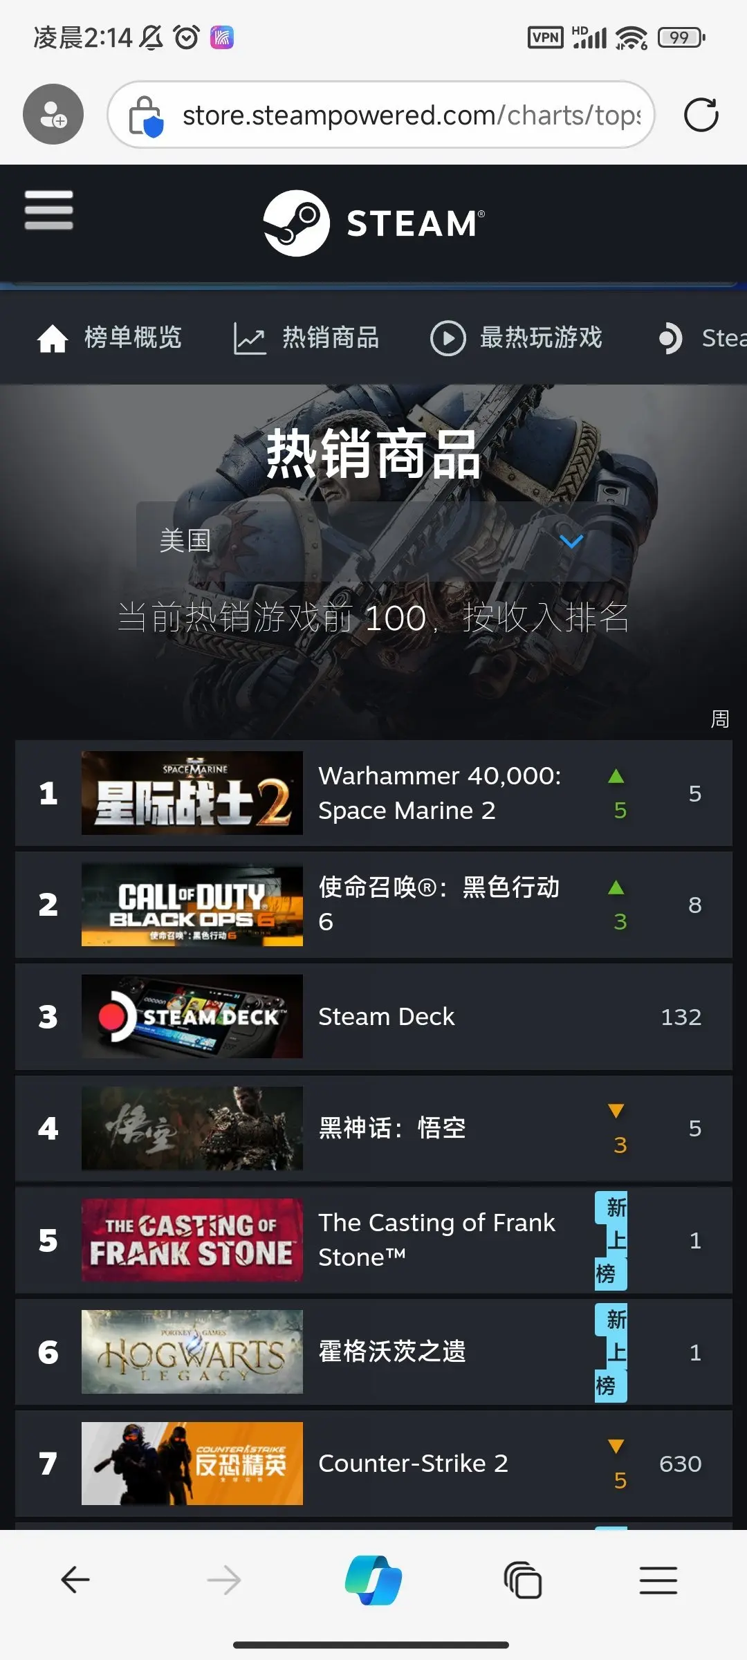
Task: Tap the Hogwarts Legacy thumbnail
Action: click(192, 1352)
